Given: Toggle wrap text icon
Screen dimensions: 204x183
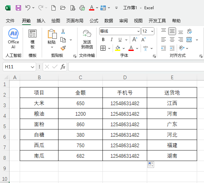Looking at the screenshot, I should point(189,31).
